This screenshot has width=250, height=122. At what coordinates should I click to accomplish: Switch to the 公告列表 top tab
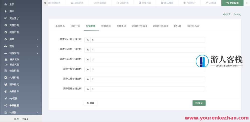click(122, 3)
